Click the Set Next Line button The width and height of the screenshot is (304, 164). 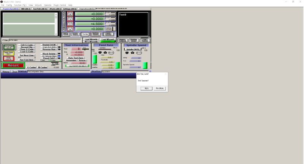pyautogui.click(x=27, y=55)
